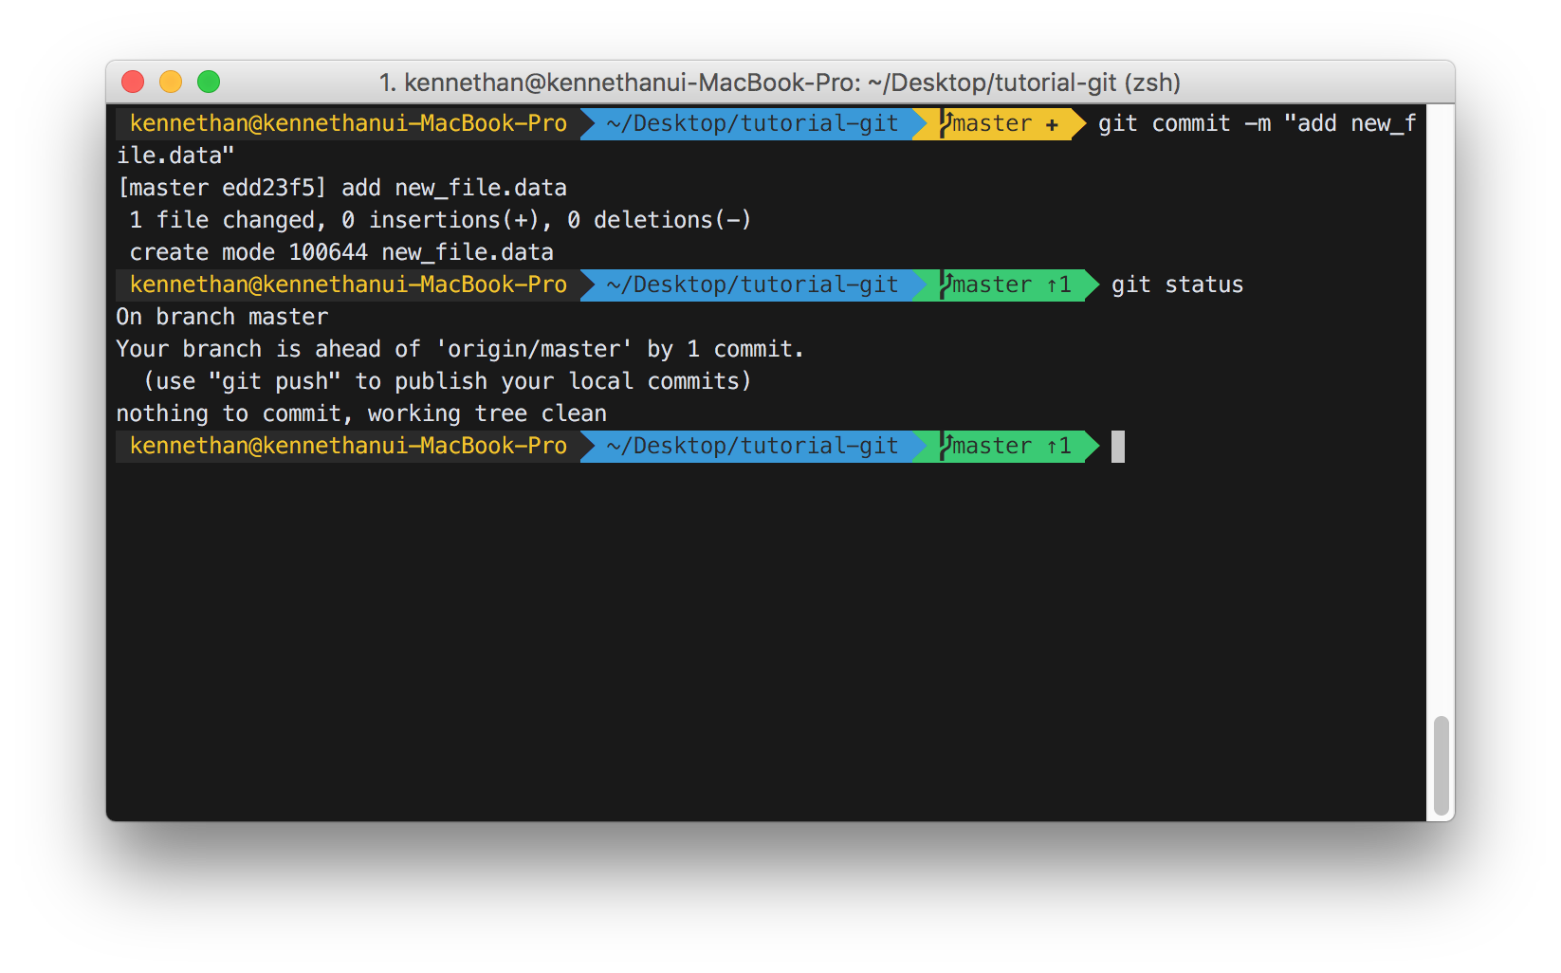
Task: Click the second tutorial-git path chevron
Action: coord(920,285)
